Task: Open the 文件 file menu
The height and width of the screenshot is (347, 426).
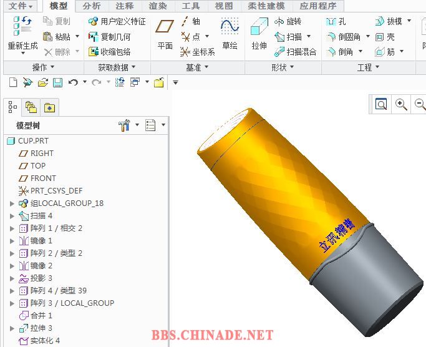Action: click(x=21, y=6)
